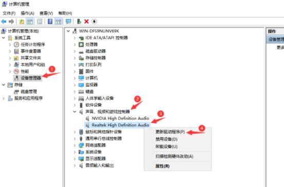Expand the 服务和应用程序 node
Image resolution: width=284 pixels, height=187 pixels.
4,99
